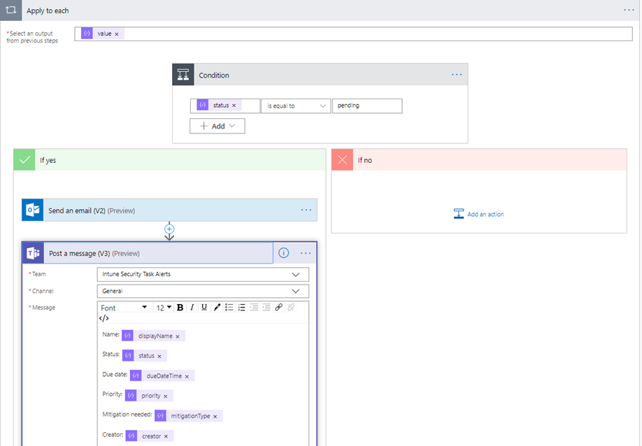The width and height of the screenshot is (642, 446).
Task: Insert a bulleted list in the message
Action: (x=229, y=307)
